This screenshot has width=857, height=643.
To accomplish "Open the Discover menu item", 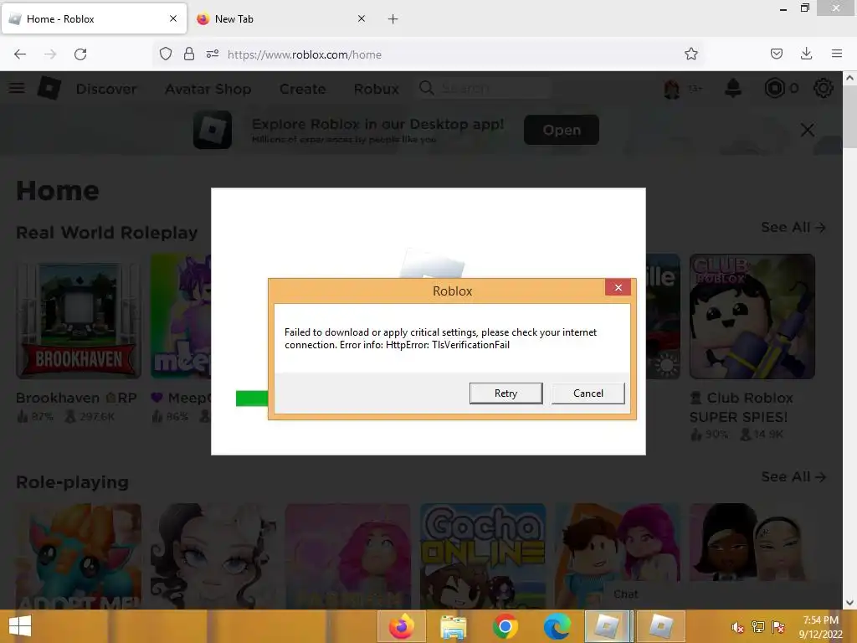I will [x=106, y=89].
